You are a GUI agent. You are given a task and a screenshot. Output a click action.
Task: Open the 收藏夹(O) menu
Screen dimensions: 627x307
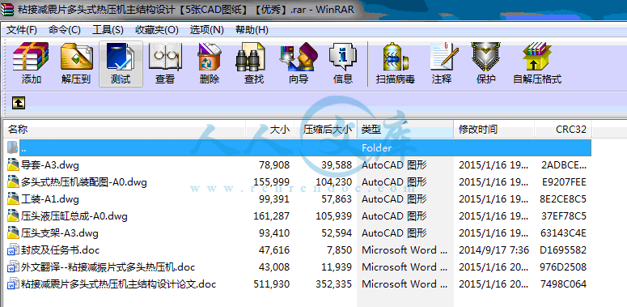[x=156, y=30]
